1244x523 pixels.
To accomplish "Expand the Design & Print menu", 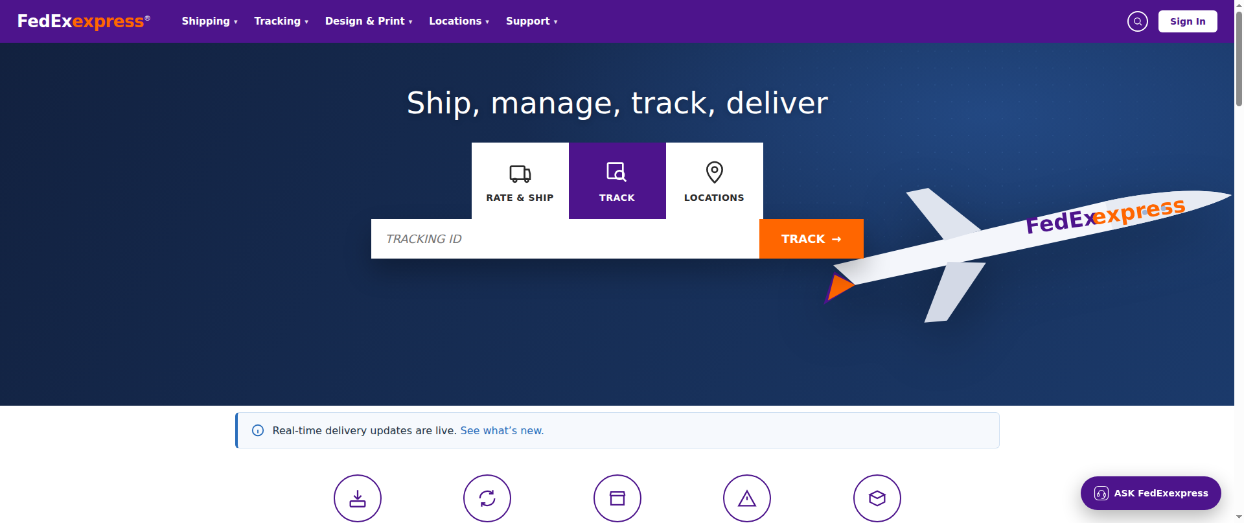I will (x=369, y=21).
